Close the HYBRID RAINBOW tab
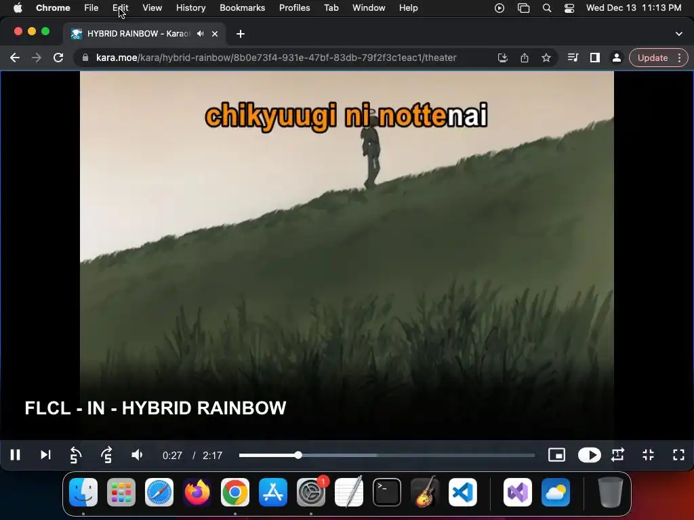The image size is (694, 520). click(215, 34)
